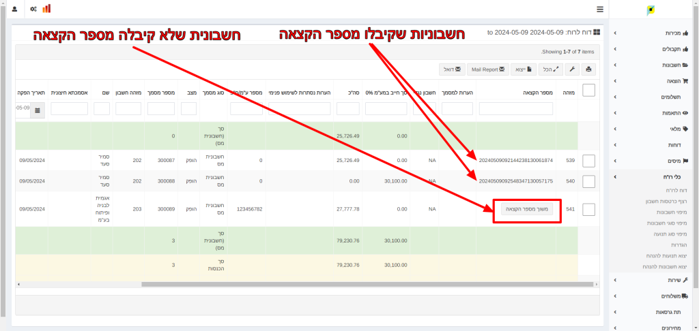Click the application logo icon
699x331 pixels.
[651, 10]
